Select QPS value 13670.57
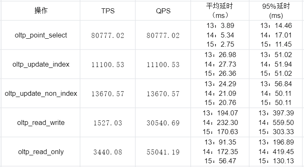 click(x=163, y=93)
